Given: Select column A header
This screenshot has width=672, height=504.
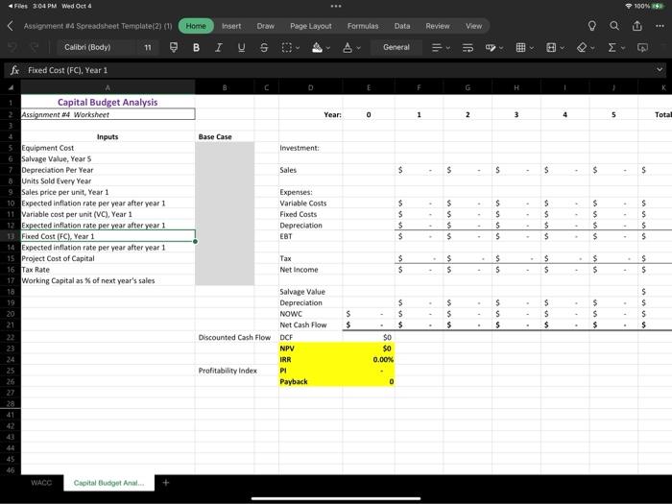Looking at the screenshot, I should 108,87.
